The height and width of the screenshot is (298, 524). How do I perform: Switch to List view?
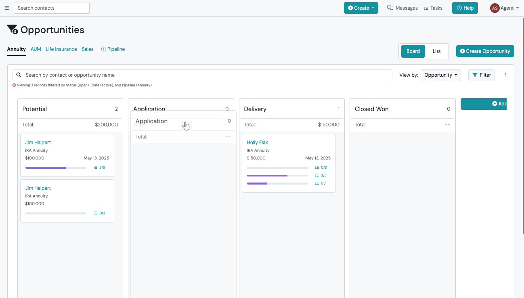(436, 51)
